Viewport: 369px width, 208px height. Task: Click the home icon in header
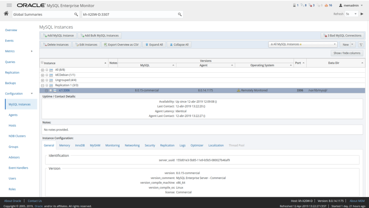(x=6, y=14)
